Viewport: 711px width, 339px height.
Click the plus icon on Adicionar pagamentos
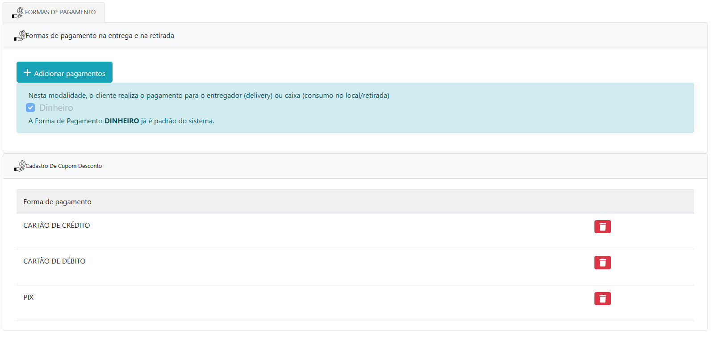coord(27,73)
